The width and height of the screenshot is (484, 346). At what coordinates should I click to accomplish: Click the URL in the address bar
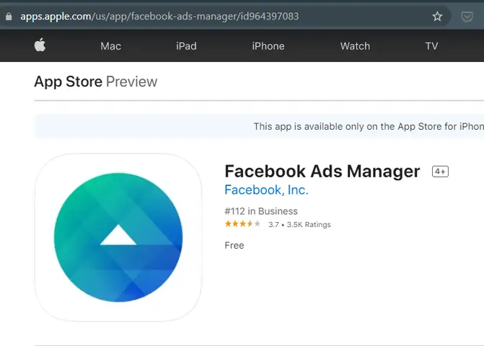pyautogui.click(x=159, y=16)
